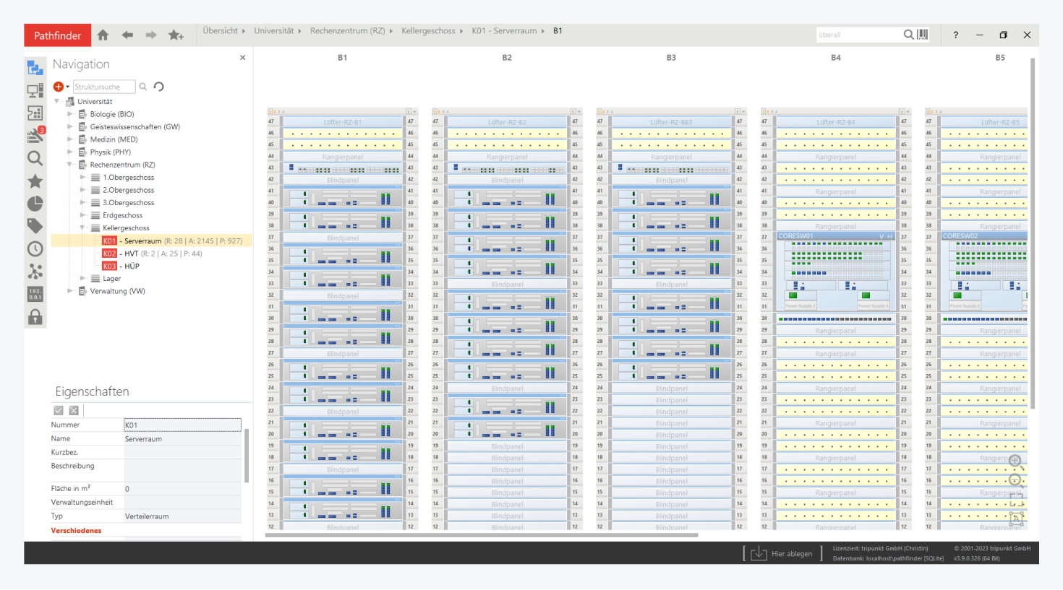Collapse the Kellergeschoss tree node
The image size is (1063, 590).
[82, 228]
